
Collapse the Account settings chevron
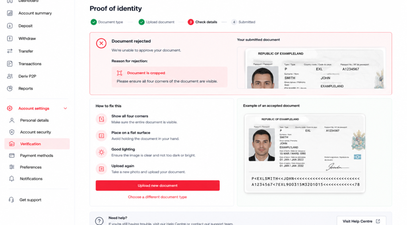click(65, 108)
